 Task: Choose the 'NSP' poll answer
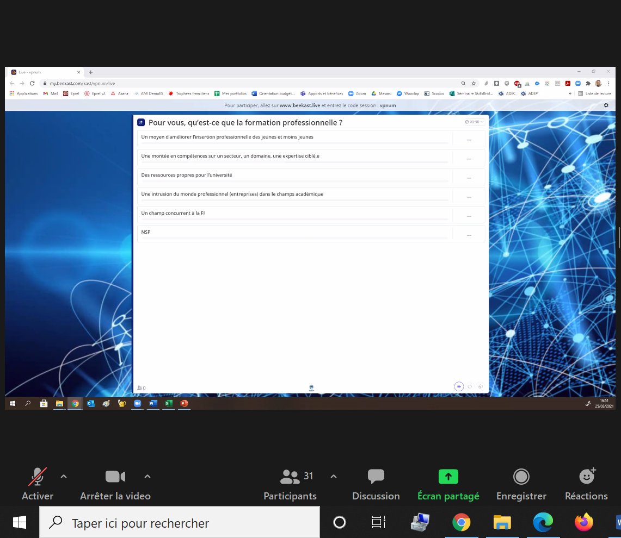point(311,233)
